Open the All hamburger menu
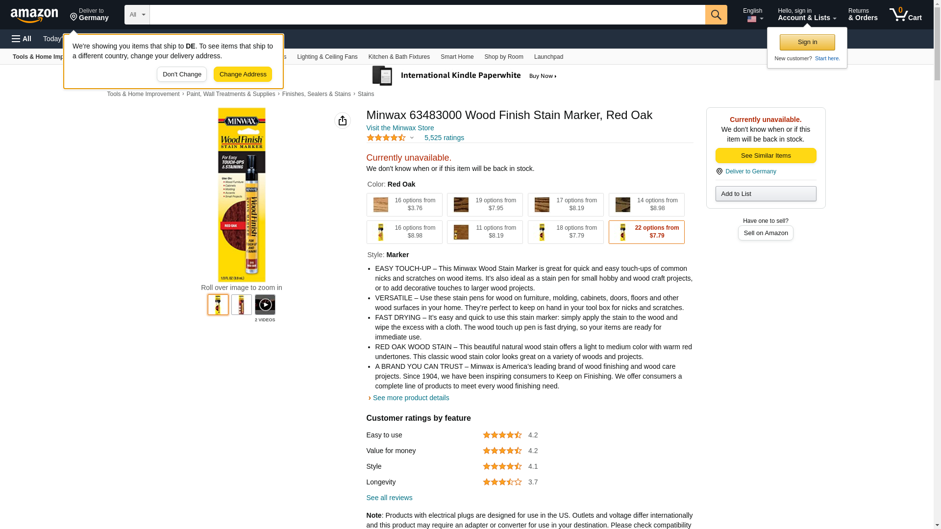Screen dimensions: 941x529 coord(22,39)
